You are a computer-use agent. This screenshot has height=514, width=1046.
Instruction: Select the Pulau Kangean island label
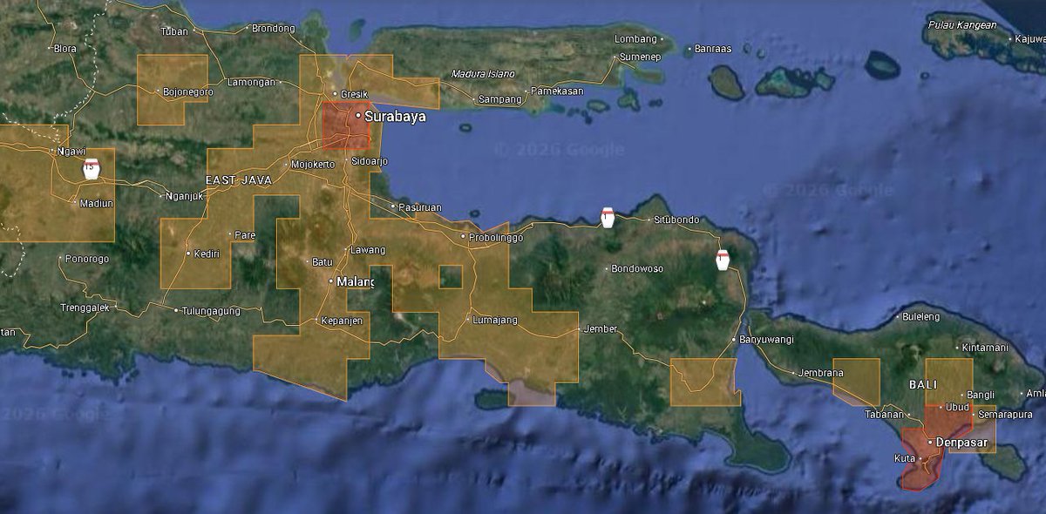click(962, 25)
